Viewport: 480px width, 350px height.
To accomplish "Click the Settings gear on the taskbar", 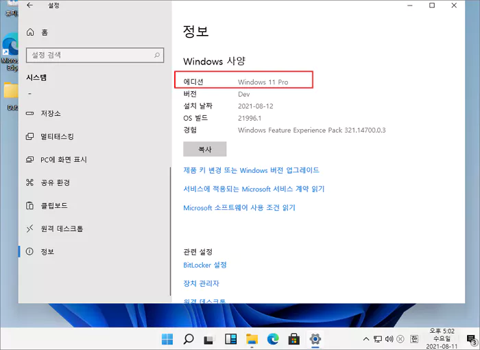I will tap(315, 339).
